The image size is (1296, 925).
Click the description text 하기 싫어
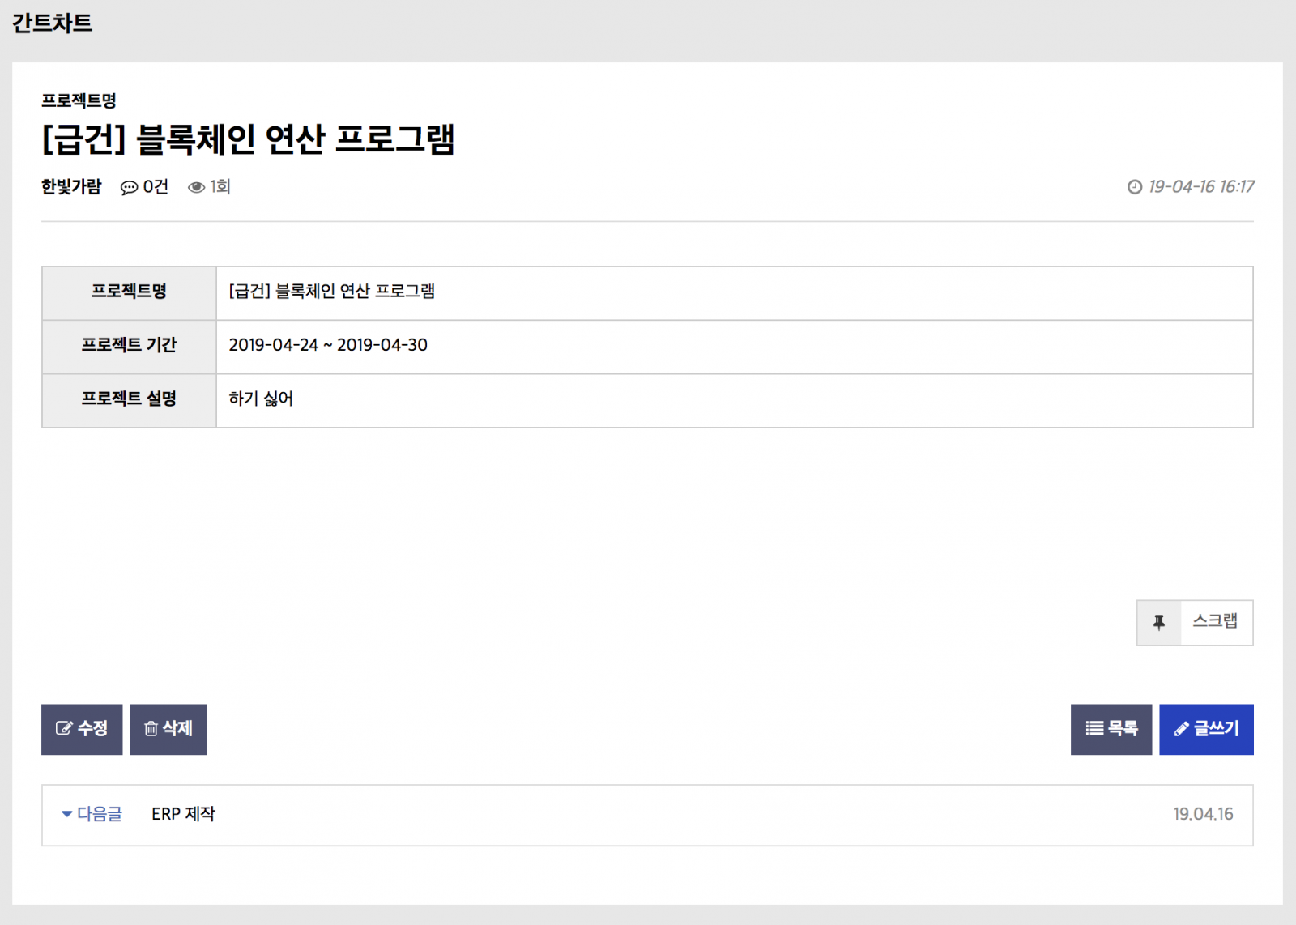click(x=261, y=399)
